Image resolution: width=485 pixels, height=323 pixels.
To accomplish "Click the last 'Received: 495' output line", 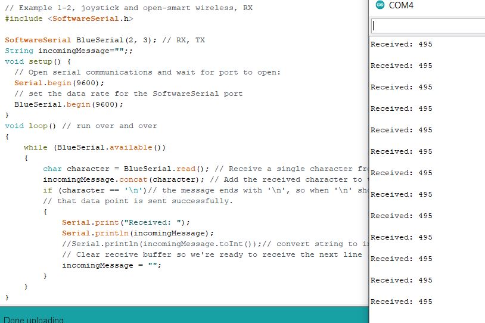I will pyautogui.click(x=401, y=302).
